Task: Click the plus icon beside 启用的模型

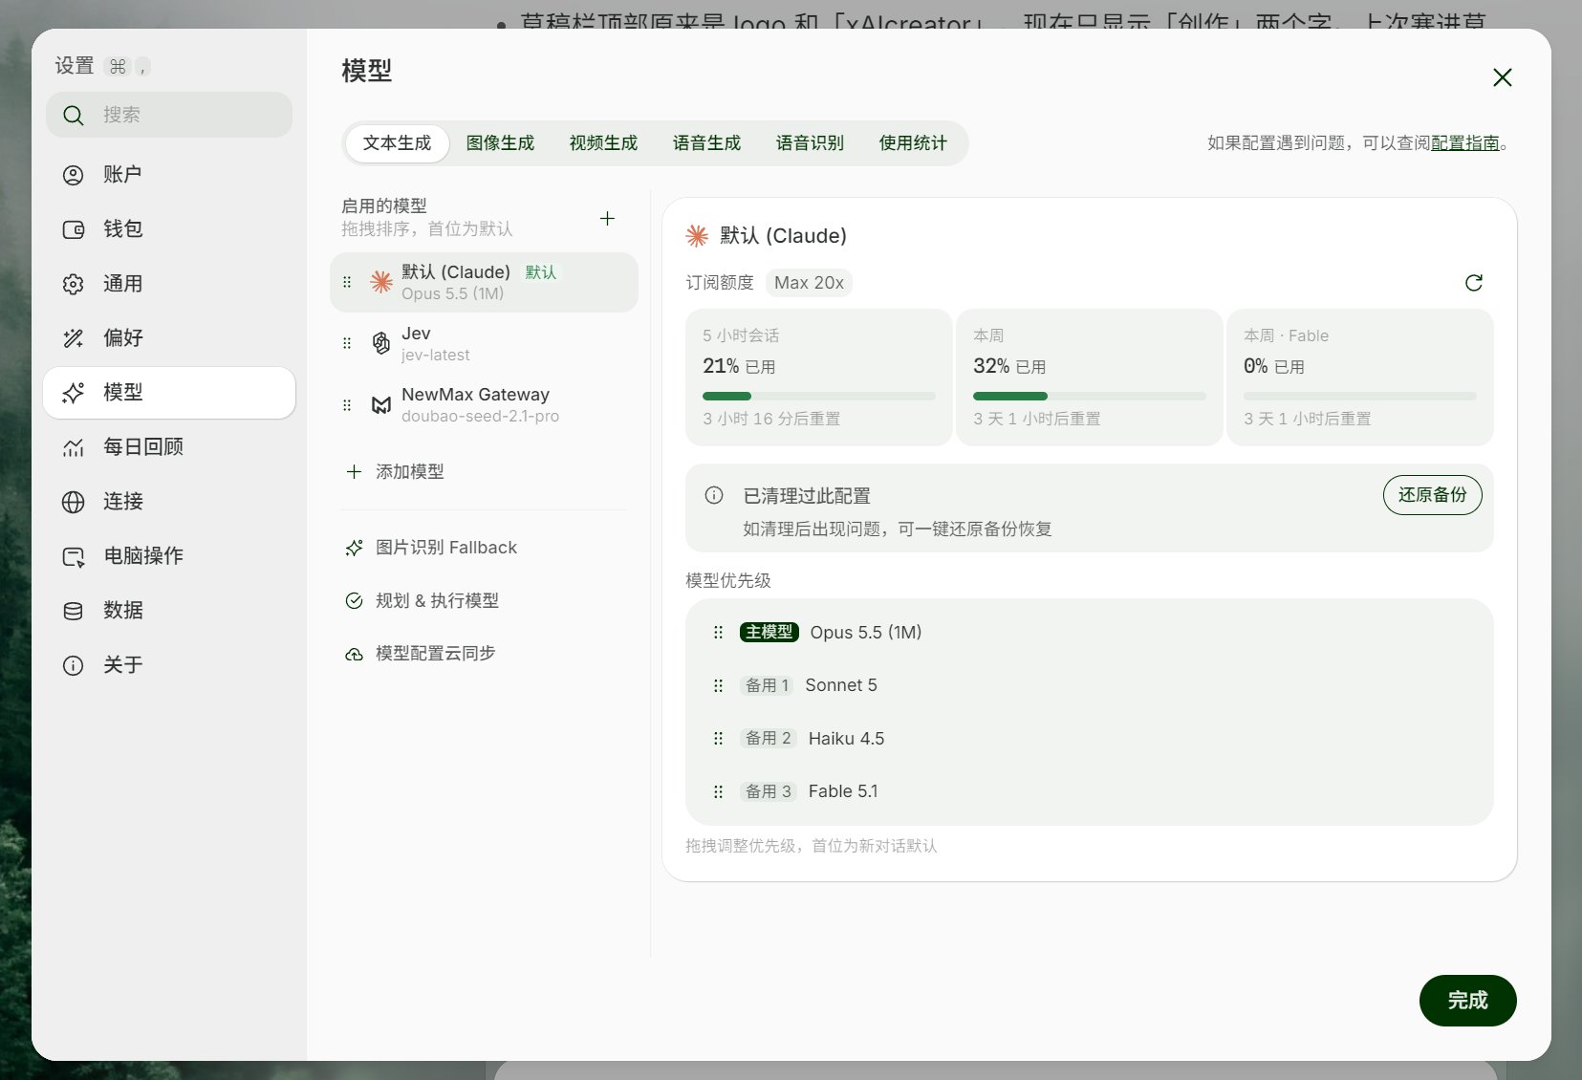Action: pyautogui.click(x=607, y=219)
